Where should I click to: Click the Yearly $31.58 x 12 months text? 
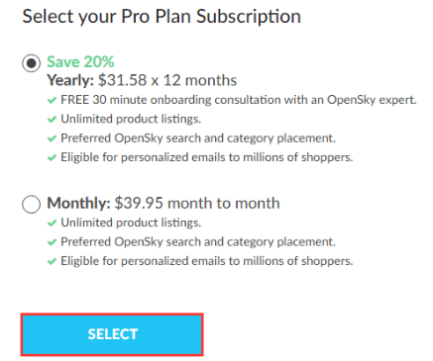coord(142,80)
